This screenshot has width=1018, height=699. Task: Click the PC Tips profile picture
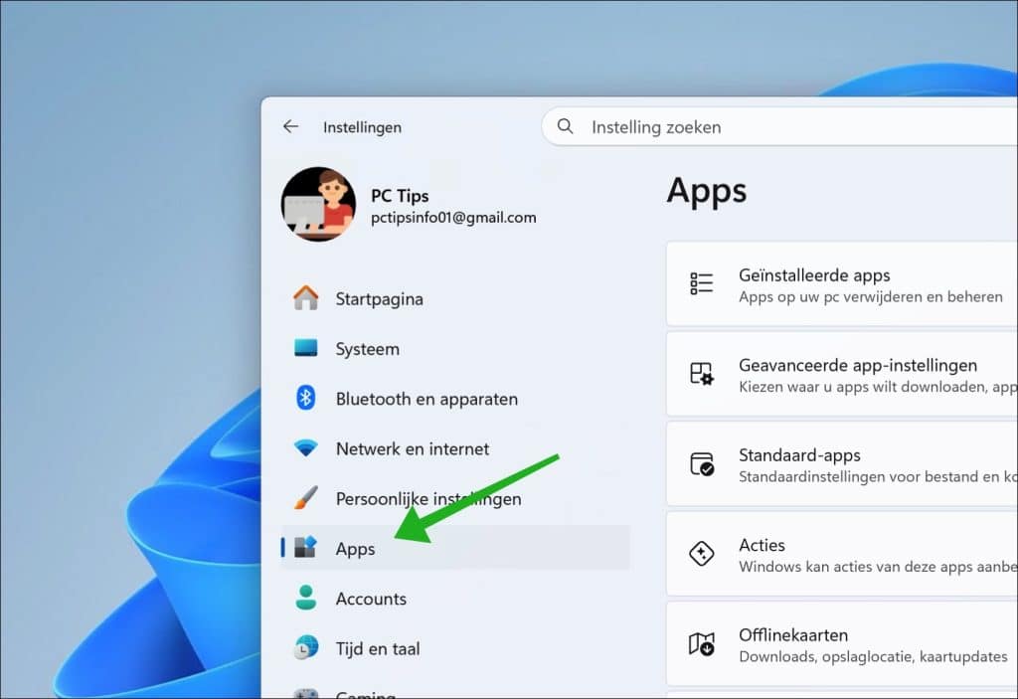pyautogui.click(x=317, y=204)
